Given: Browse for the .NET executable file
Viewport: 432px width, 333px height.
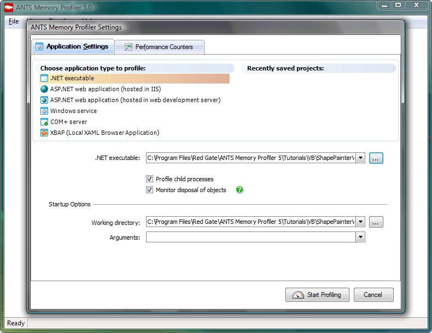Looking at the screenshot, I should (x=376, y=158).
